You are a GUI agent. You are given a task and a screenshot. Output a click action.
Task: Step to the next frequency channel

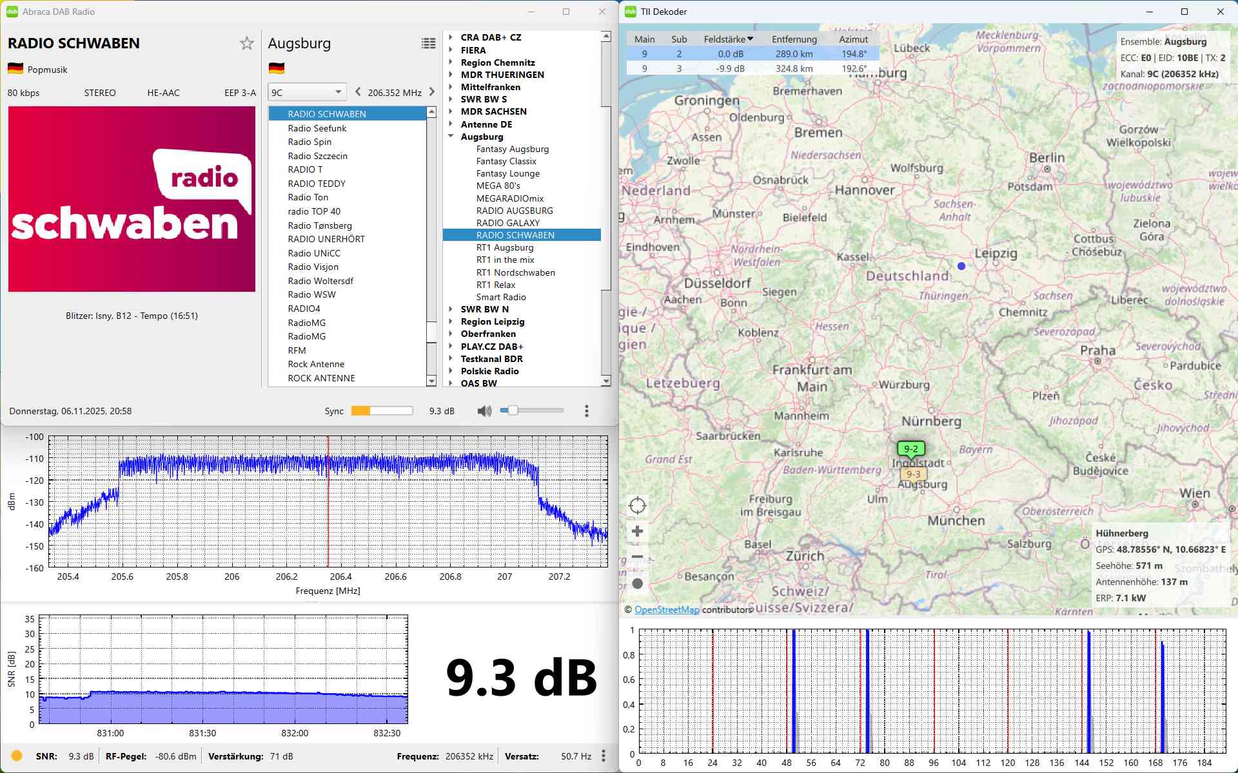[432, 92]
